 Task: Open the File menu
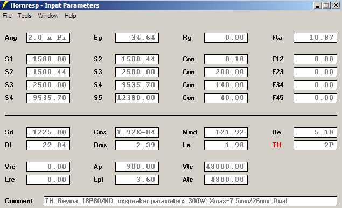point(7,16)
